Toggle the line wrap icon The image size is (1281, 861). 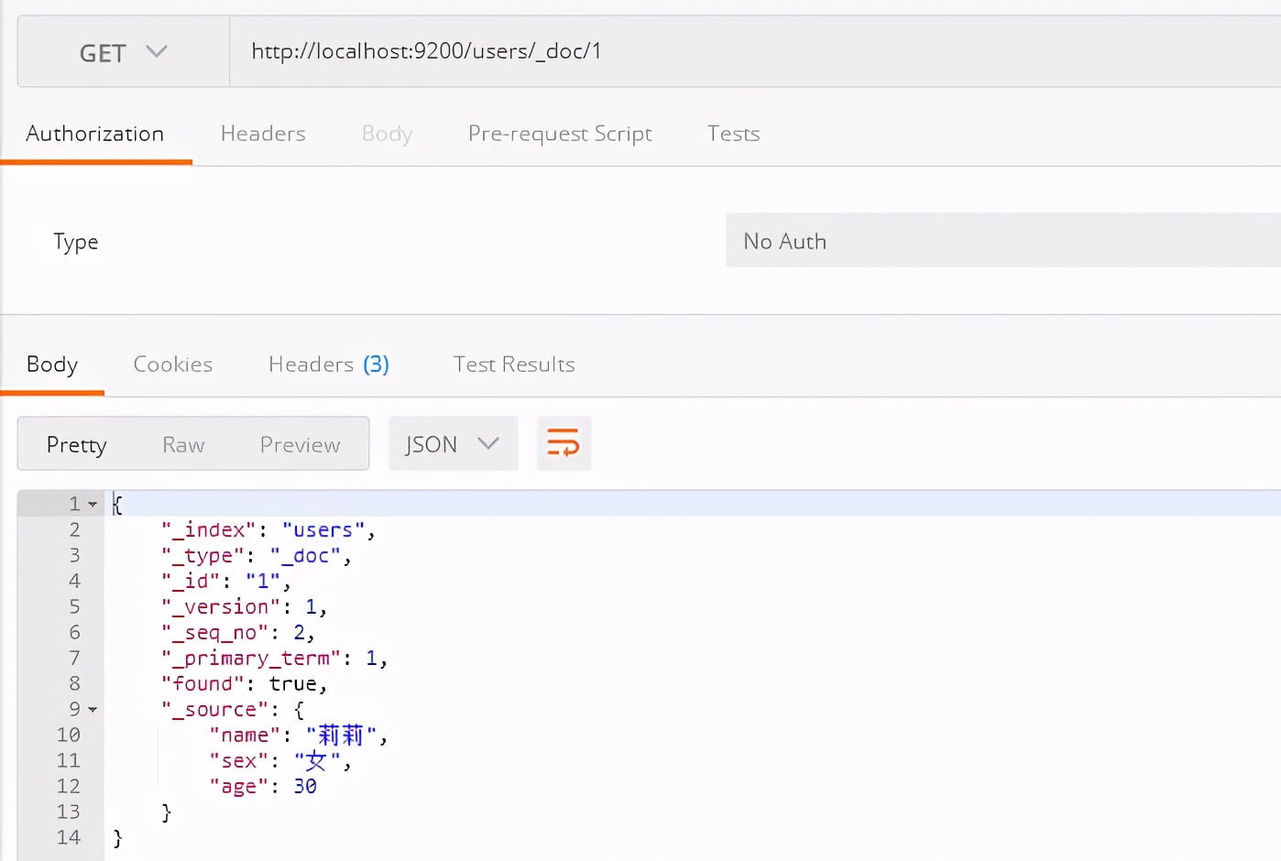pos(564,443)
